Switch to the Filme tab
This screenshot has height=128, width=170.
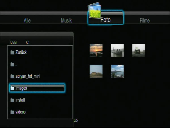pos(144,20)
